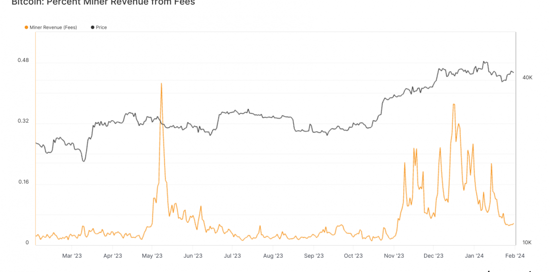Screen dimensions: 550x272
Task: Select the Nov '23 x-axis label
Action: point(393,256)
